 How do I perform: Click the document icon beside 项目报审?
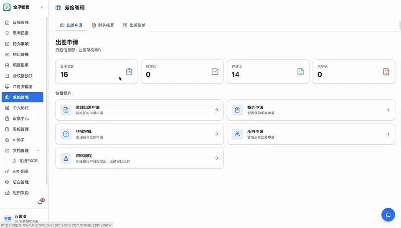pyautogui.click(x=7, y=65)
